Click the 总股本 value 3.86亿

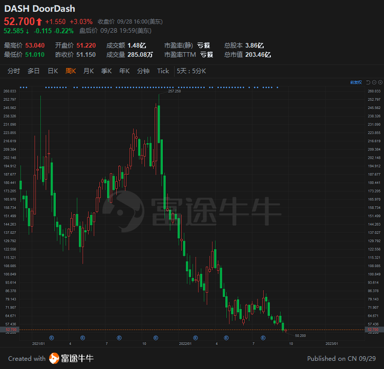(x=254, y=46)
